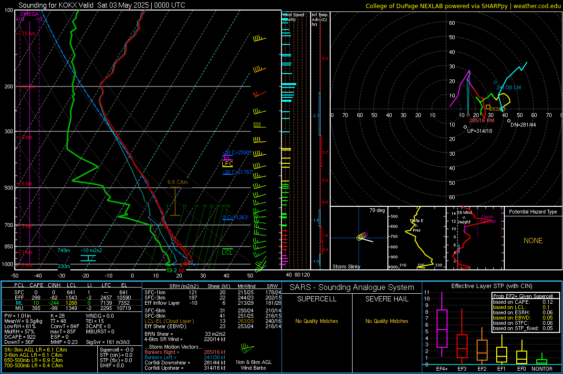This screenshot has width=563, height=374.
Task: Select the OMEGA label on the skew-T
Action: pyautogui.click(x=29, y=14)
